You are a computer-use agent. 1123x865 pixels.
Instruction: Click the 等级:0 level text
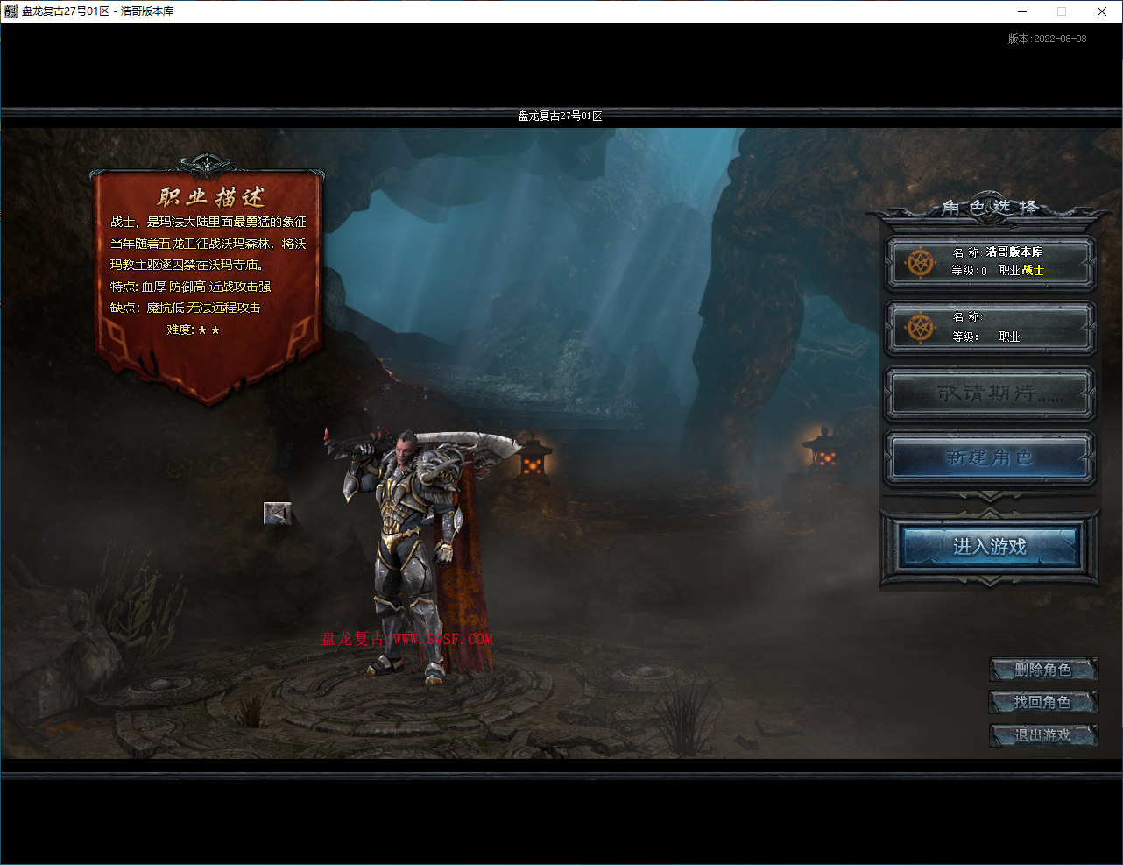970,271
